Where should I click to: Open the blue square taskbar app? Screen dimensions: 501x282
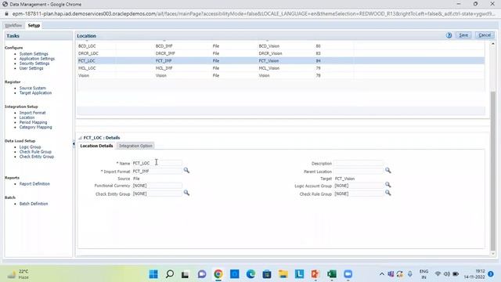pos(235,274)
